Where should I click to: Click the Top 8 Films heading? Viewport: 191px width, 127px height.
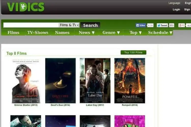17,53
